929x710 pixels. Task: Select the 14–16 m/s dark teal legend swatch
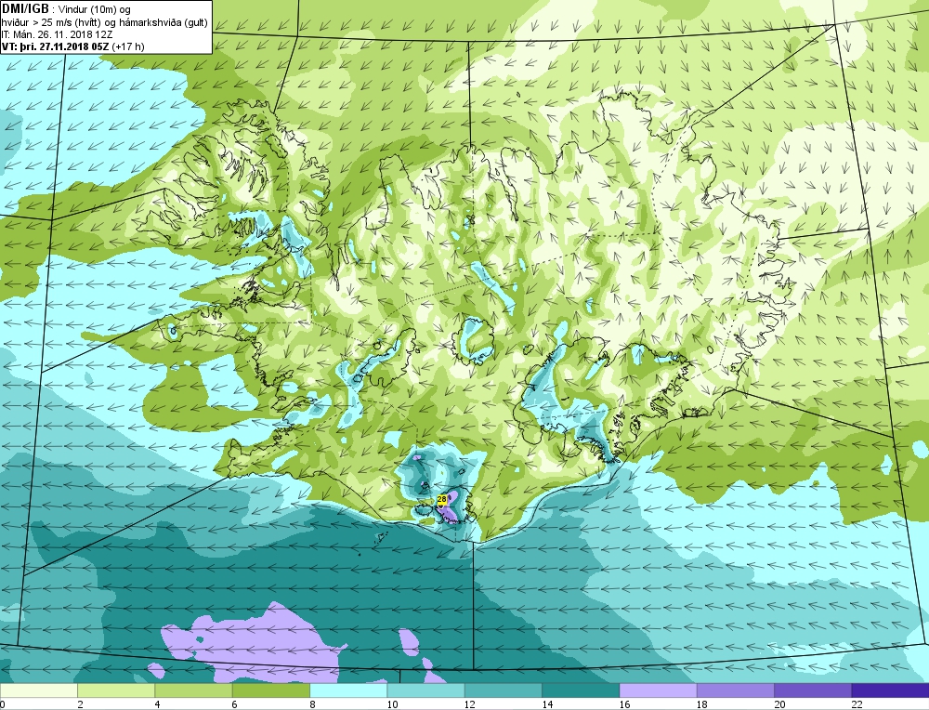pos(581,690)
